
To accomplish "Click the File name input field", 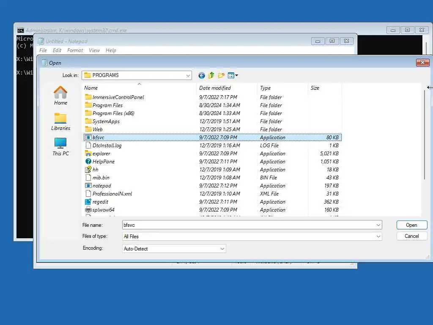I will 249,225.
